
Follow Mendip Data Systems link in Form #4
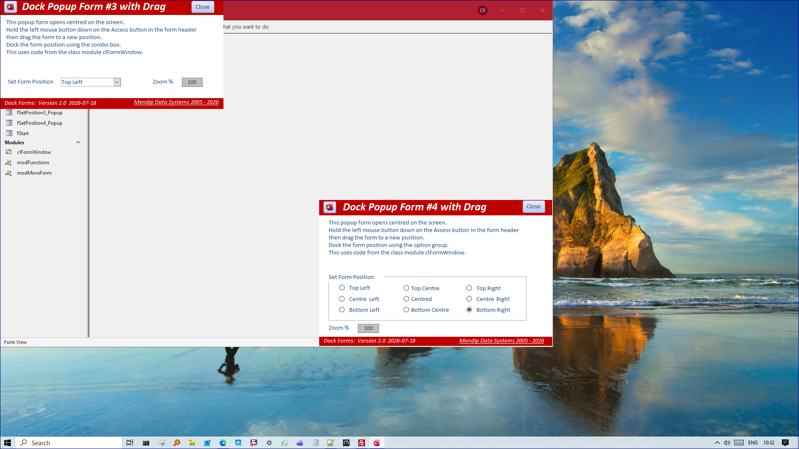501,341
